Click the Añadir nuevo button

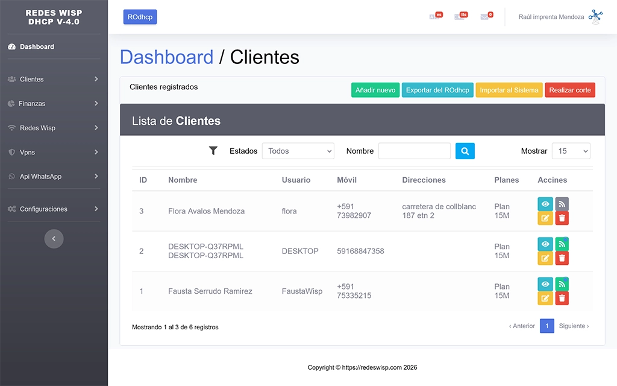coord(375,90)
